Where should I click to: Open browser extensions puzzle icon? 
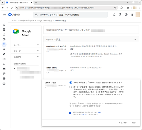[x=122, y=8]
